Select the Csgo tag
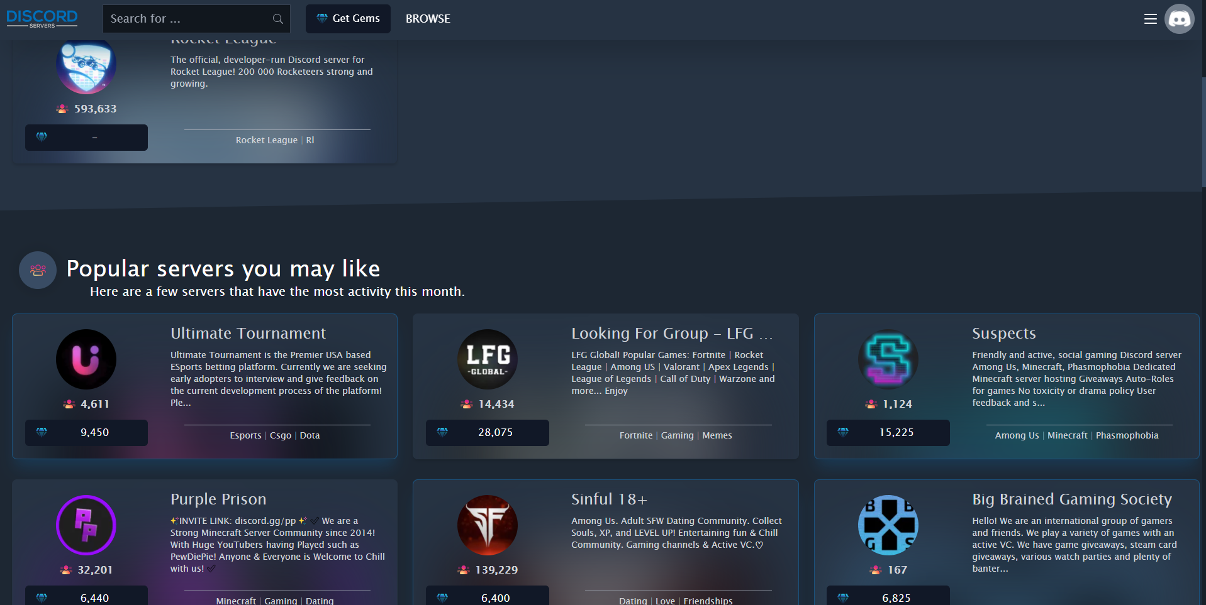The height and width of the screenshot is (605, 1206). [x=281, y=435]
